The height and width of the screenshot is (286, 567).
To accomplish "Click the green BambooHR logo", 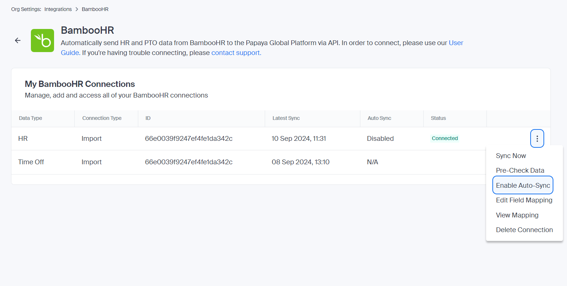I will click(42, 41).
